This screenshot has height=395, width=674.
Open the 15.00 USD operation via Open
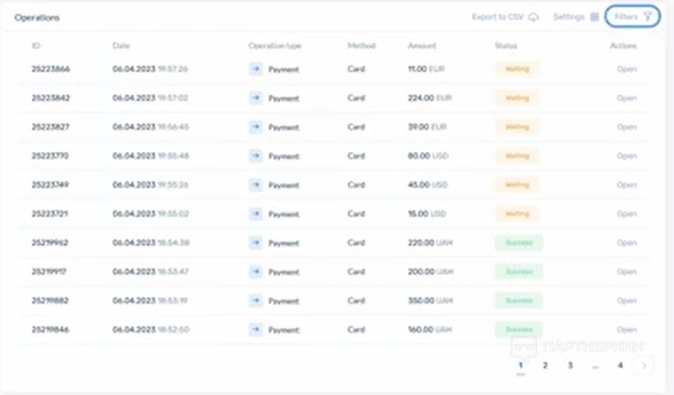(627, 214)
